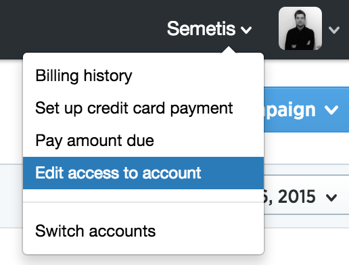Viewport: 349px width, 265px height.
Task: Select Edit access to account
Action: coord(118,173)
